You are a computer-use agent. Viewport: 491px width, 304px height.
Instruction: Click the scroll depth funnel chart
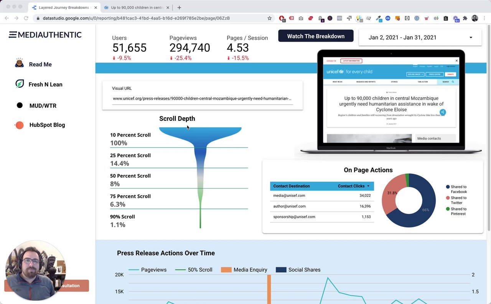200,177
